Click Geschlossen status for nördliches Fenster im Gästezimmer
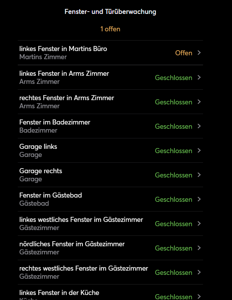The image size is (232, 300). point(173,248)
